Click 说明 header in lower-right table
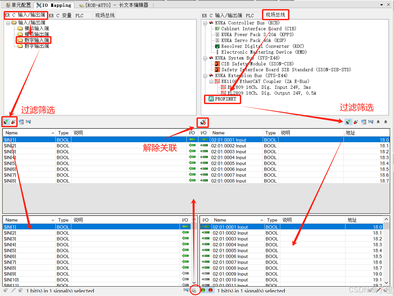Screen dimensions: 394x296 (x=313, y=220)
